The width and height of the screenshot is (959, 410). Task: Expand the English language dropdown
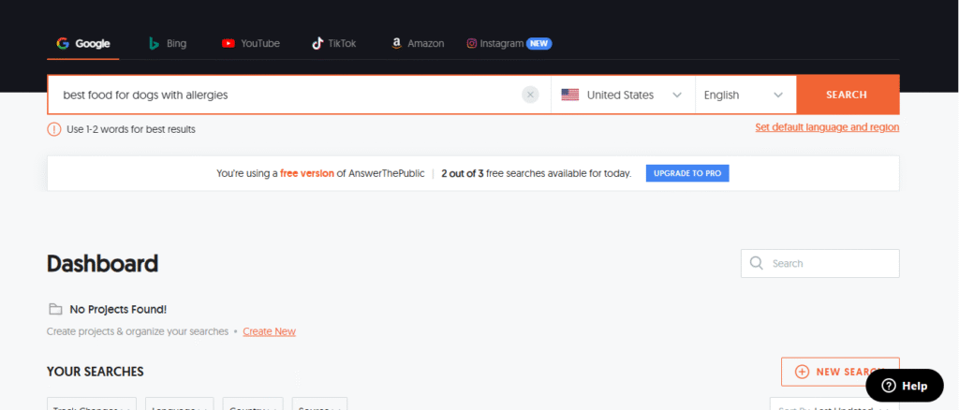click(744, 95)
